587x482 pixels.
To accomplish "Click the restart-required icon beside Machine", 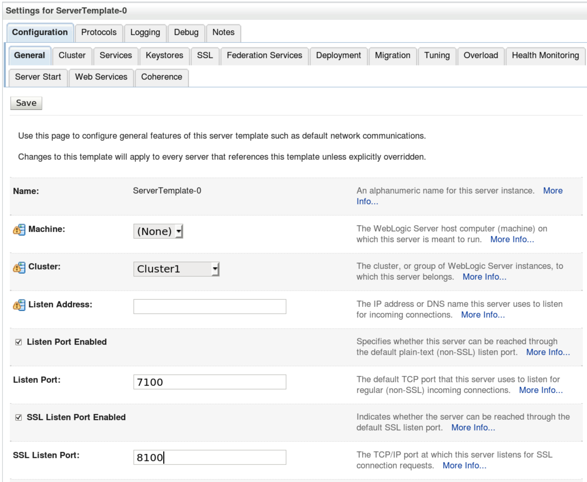I will tap(19, 230).
